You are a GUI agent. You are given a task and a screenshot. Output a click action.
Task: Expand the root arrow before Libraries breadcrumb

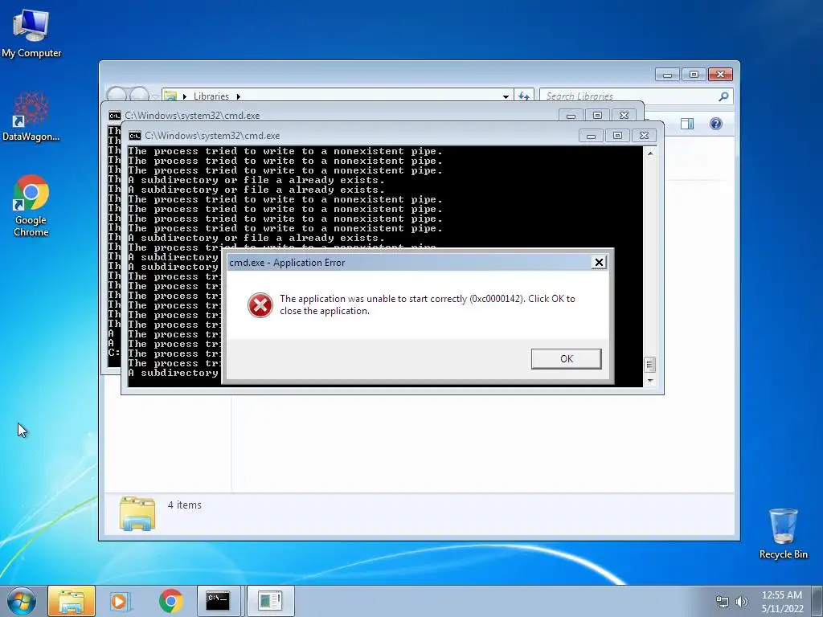185,96
